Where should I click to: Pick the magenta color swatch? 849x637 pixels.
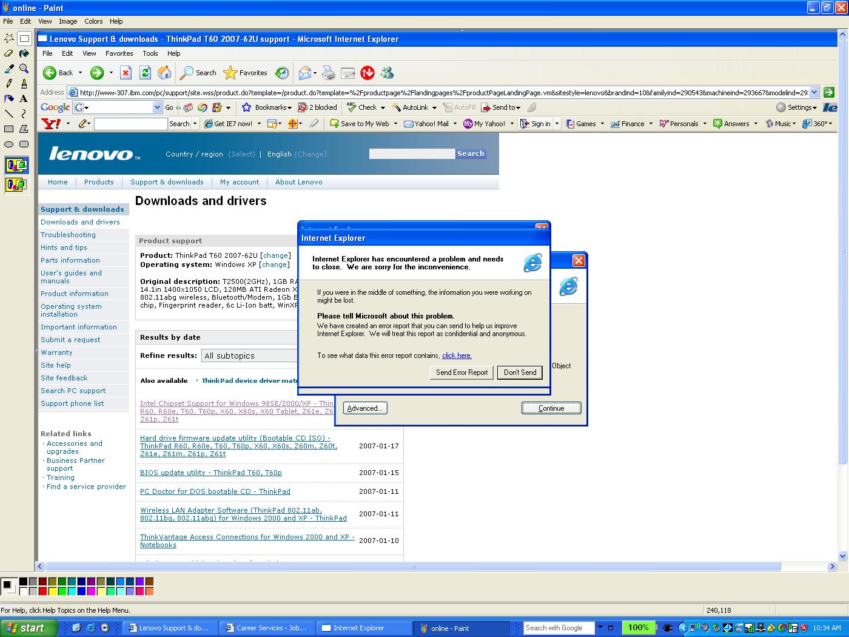91,591
